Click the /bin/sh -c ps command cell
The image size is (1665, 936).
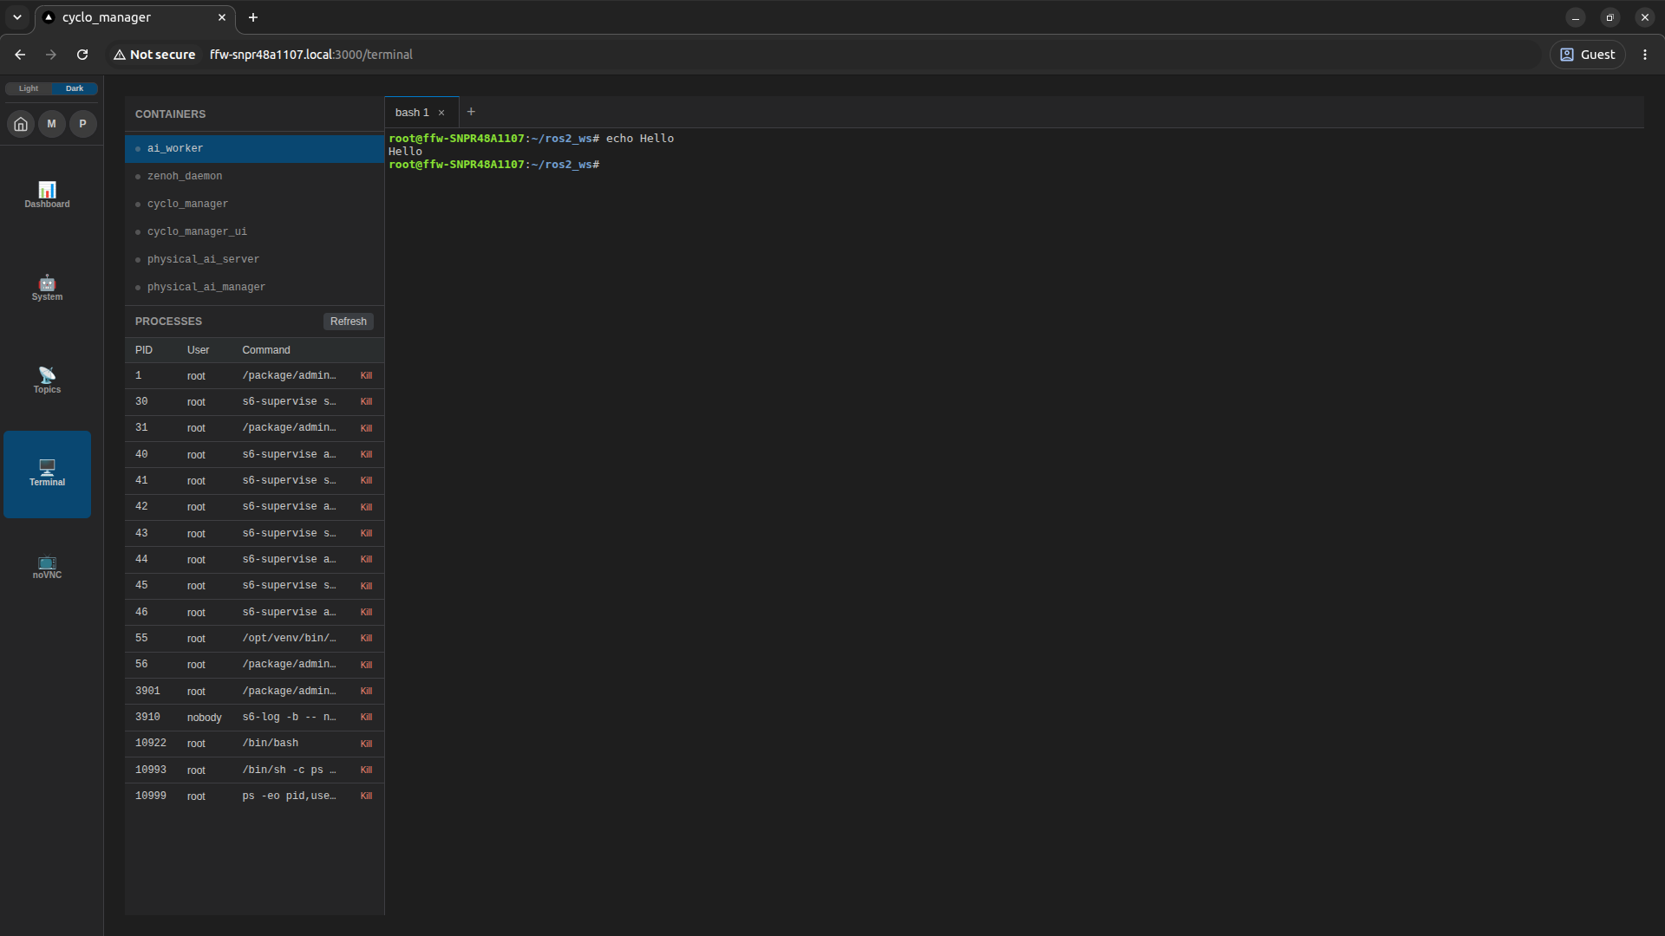[x=289, y=770]
